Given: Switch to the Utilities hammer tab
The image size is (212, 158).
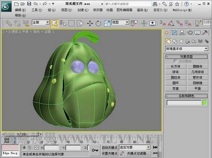Looking at the screenshot, I should (205, 33).
